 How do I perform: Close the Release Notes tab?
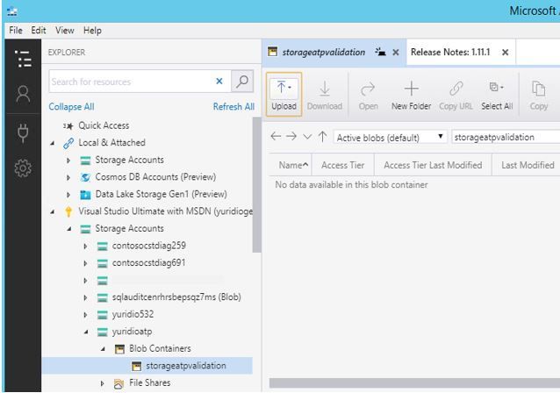(505, 53)
